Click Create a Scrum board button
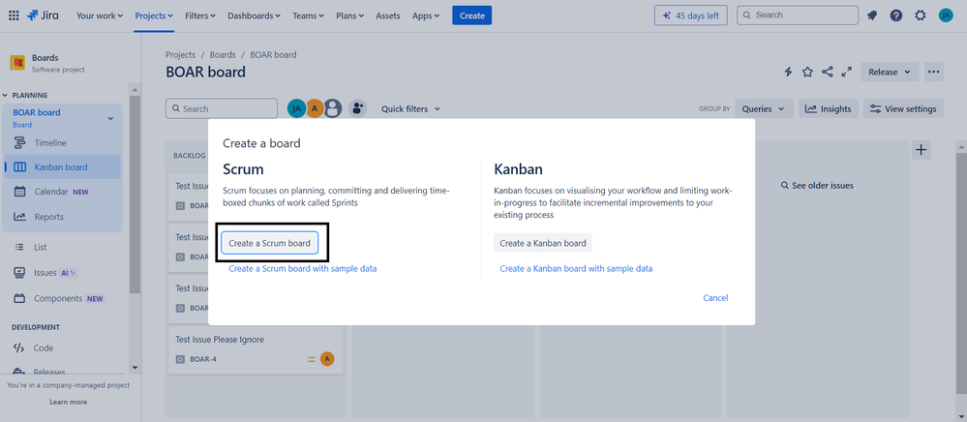967x422 pixels. (x=269, y=243)
